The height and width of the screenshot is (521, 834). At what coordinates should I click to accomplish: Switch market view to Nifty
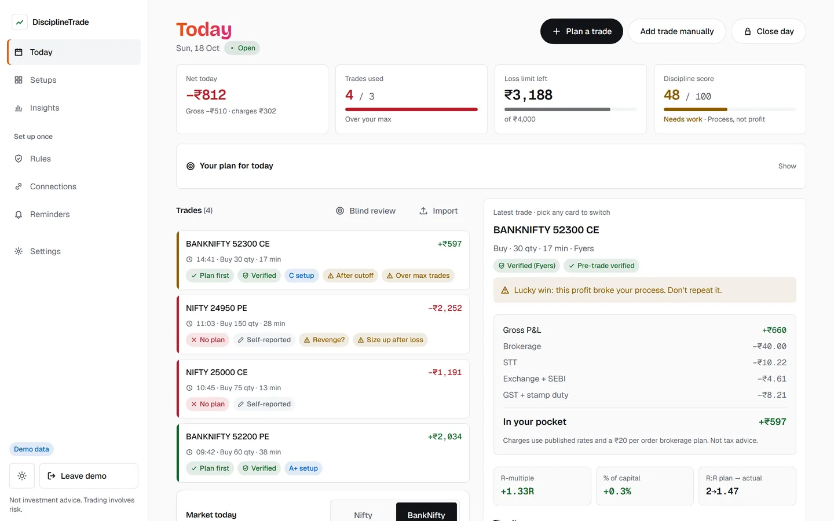click(363, 515)
